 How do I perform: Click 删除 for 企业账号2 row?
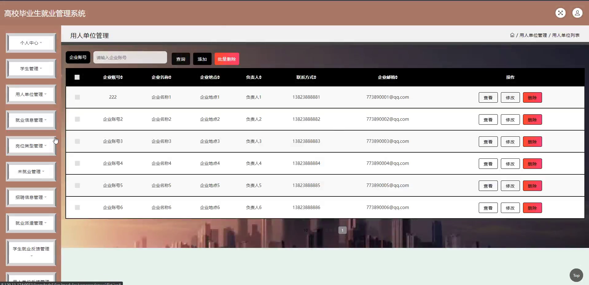coord(532,120)
